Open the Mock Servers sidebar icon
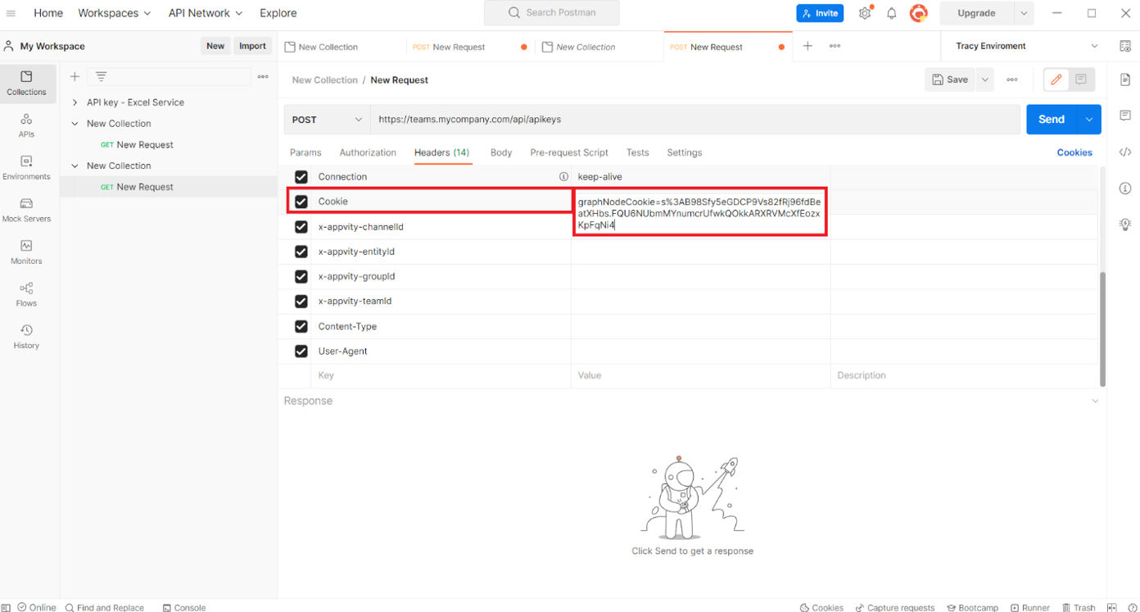 (26, 210)
